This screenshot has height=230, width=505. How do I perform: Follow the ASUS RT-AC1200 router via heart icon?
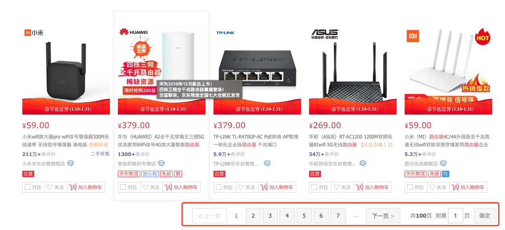(342, 187)
